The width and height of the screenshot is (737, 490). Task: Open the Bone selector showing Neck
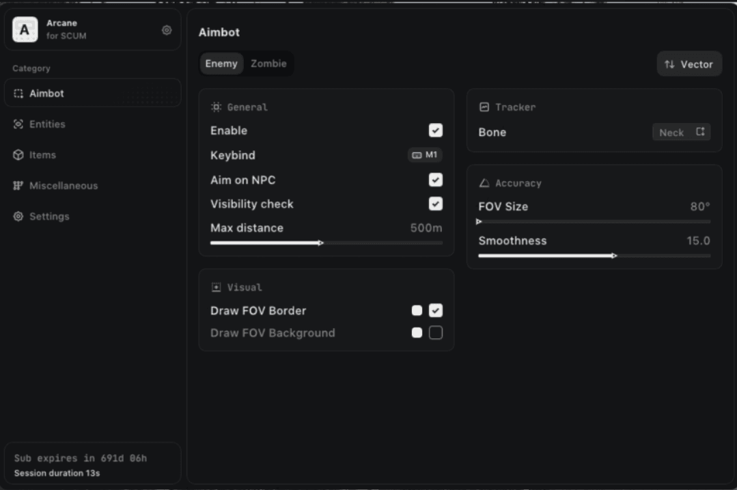pyautogui.click(x=680, y=133)
